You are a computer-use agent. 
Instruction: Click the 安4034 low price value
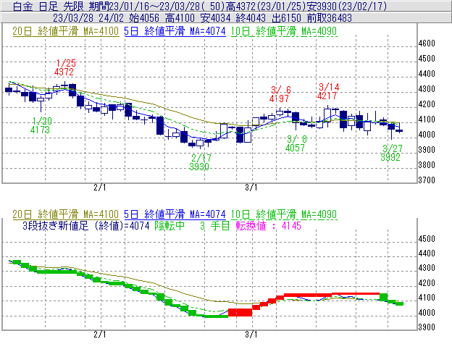pyautogui.click(x=215, y=18)
